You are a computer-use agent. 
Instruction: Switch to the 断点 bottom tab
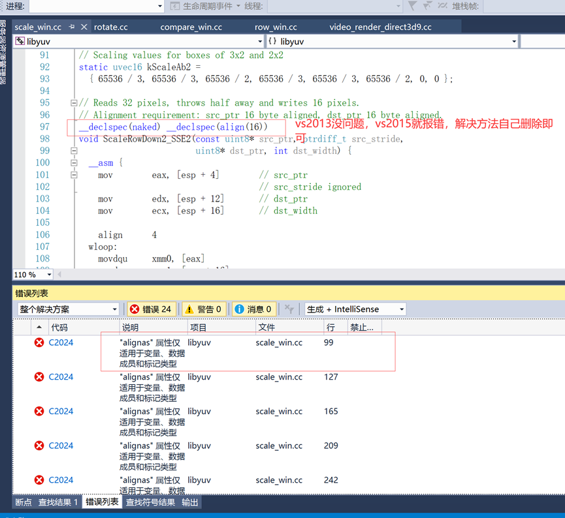point(24,502)
